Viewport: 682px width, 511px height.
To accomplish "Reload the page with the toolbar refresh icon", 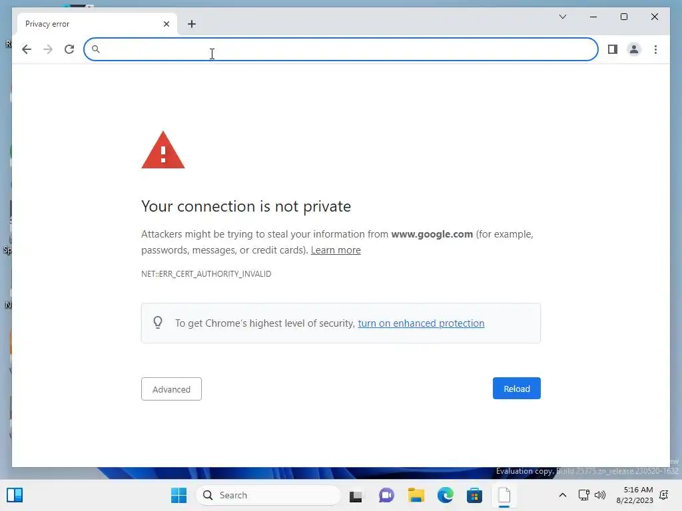I will tap(69, 49).
